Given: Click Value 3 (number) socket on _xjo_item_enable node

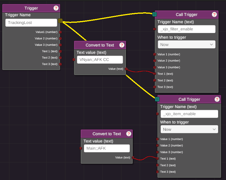Looking at the screenshot, I should (x=157, y=152).
